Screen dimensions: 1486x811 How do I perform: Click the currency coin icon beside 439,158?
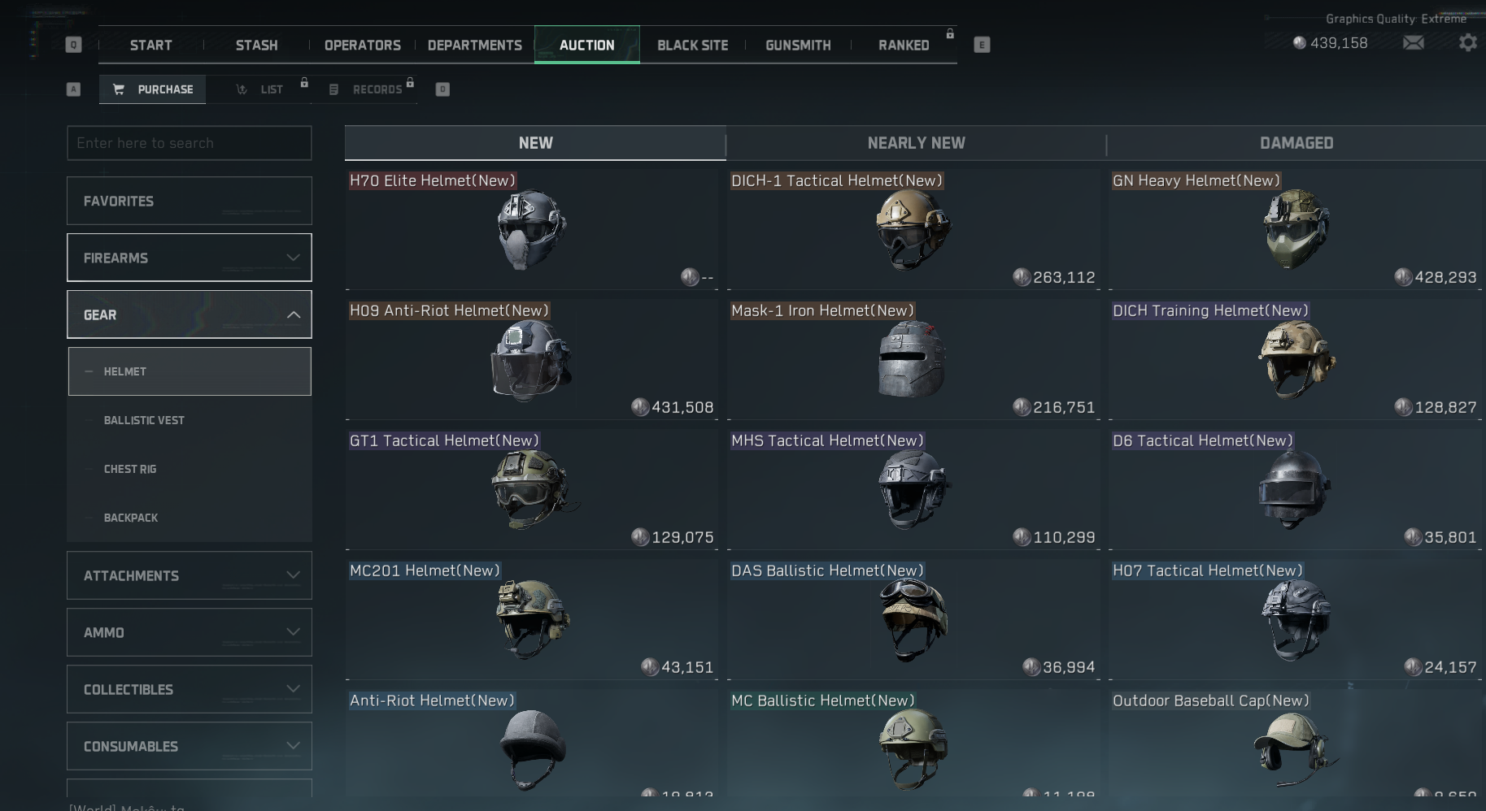tap(1299, 43)
